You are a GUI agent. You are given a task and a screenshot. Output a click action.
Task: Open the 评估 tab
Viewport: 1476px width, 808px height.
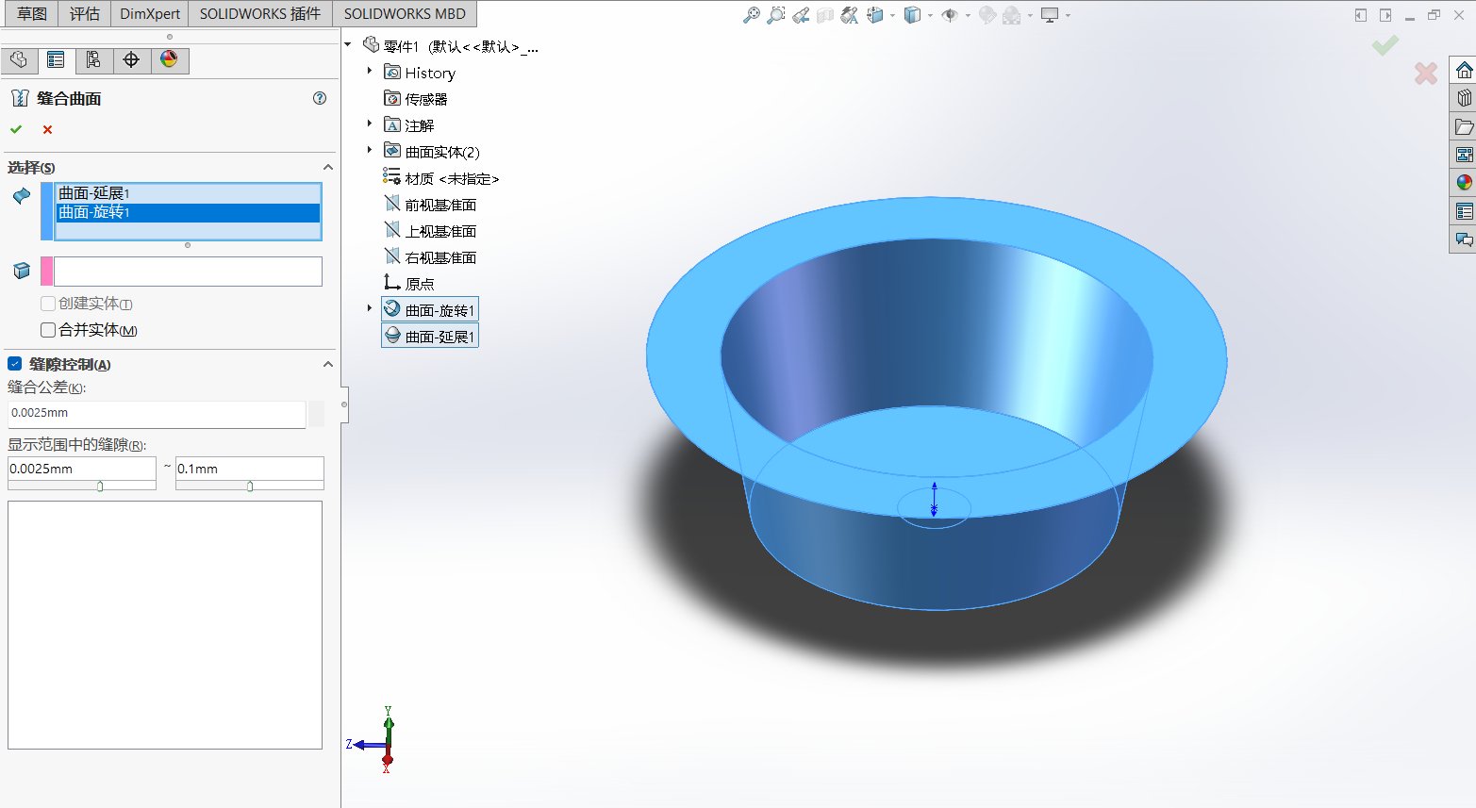click(x=85, y=14)
